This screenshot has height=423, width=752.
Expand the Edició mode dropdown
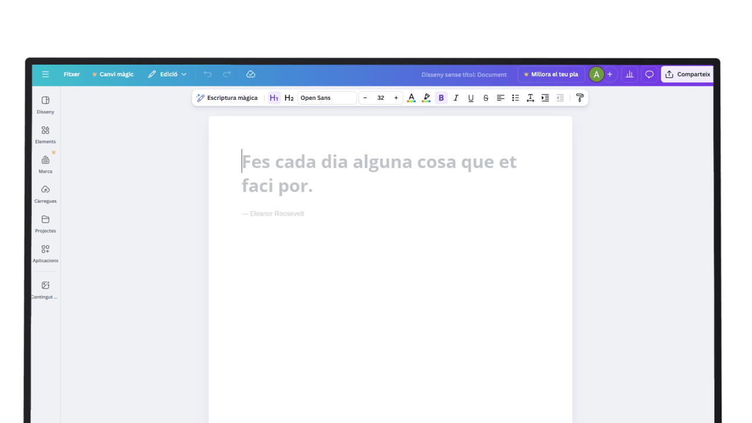point(167,75)
